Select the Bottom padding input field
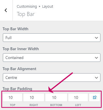103x110 pixels. point(56,97)
